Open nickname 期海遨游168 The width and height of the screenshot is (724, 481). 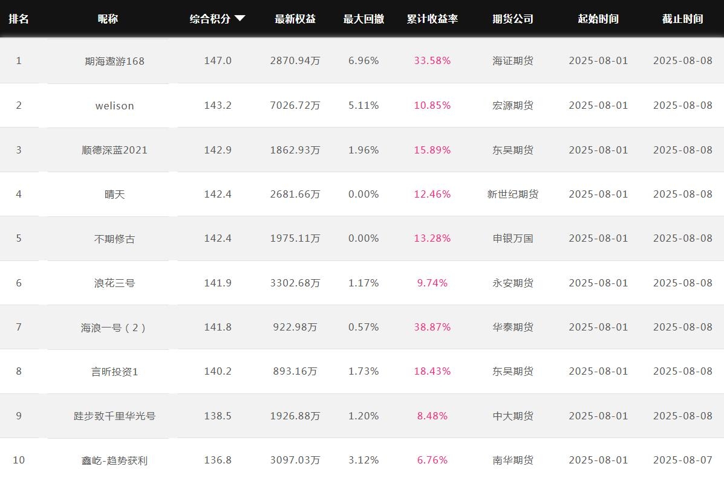coord(114,61)
